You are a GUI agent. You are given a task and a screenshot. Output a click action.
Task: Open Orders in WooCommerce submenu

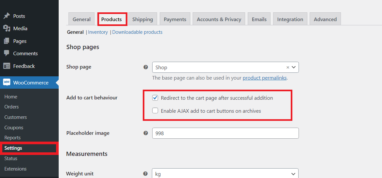[11, 107]
